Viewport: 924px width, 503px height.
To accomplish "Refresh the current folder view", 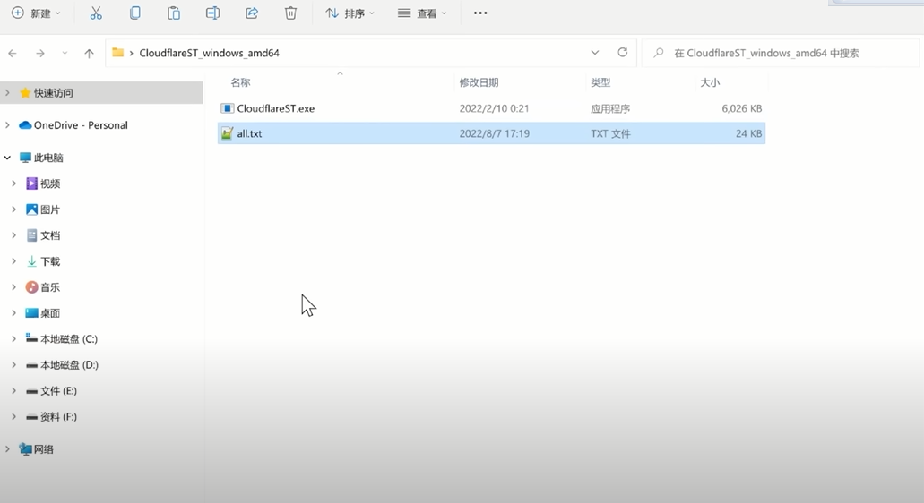I will point(623,53).
